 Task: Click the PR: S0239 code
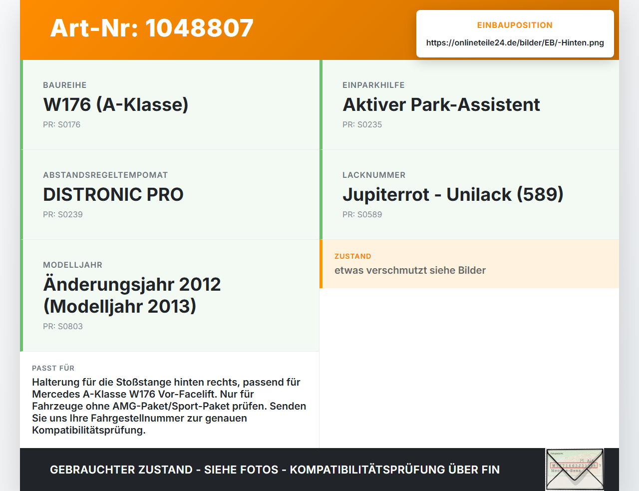tap(63, 214)
